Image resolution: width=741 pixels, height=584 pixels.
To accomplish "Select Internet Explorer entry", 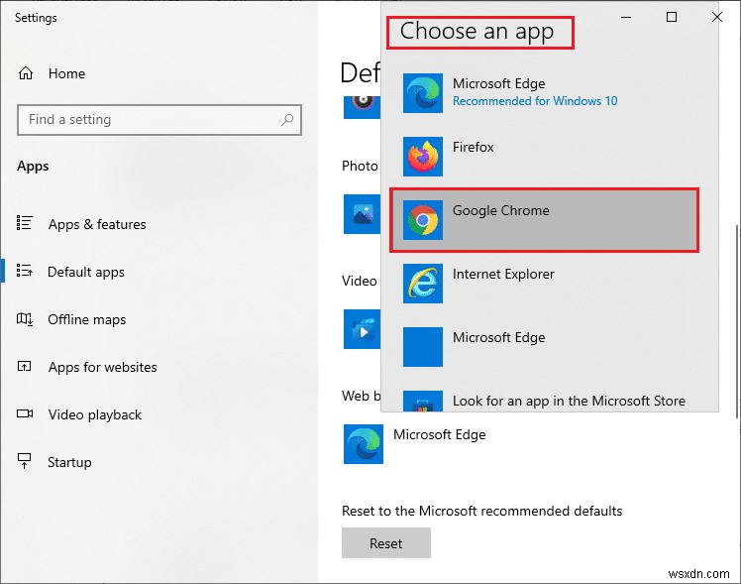I will tap(544, 284).
